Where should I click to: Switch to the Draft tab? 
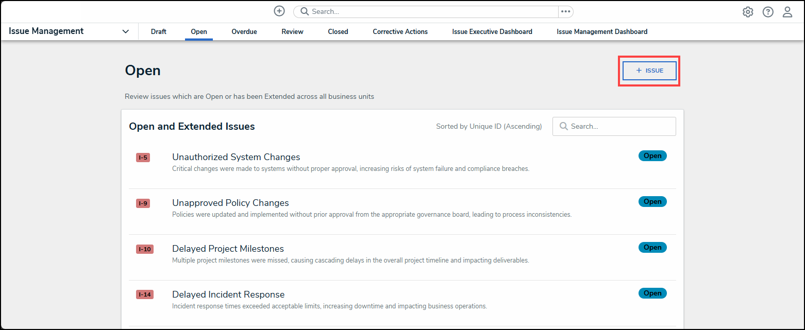(159, 32)
